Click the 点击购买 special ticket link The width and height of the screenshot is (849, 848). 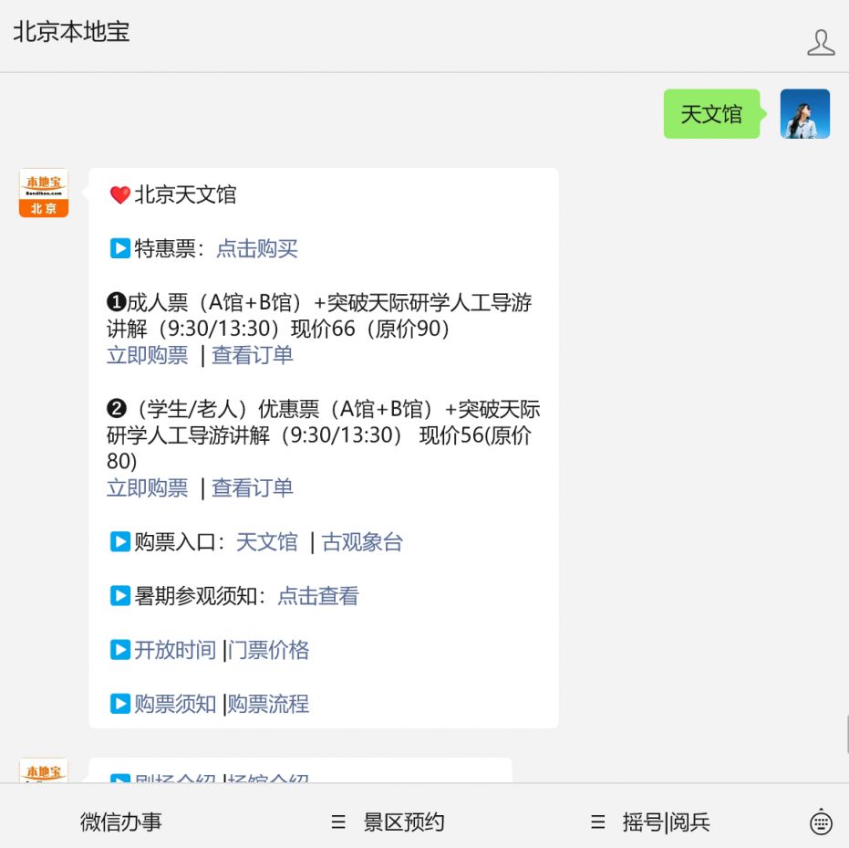(x=256, y=249)
